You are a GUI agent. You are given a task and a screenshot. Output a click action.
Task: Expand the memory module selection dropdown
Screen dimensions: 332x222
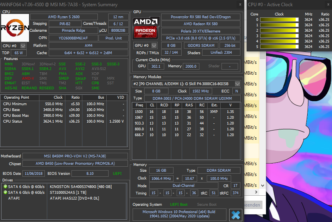pos(238,84)
